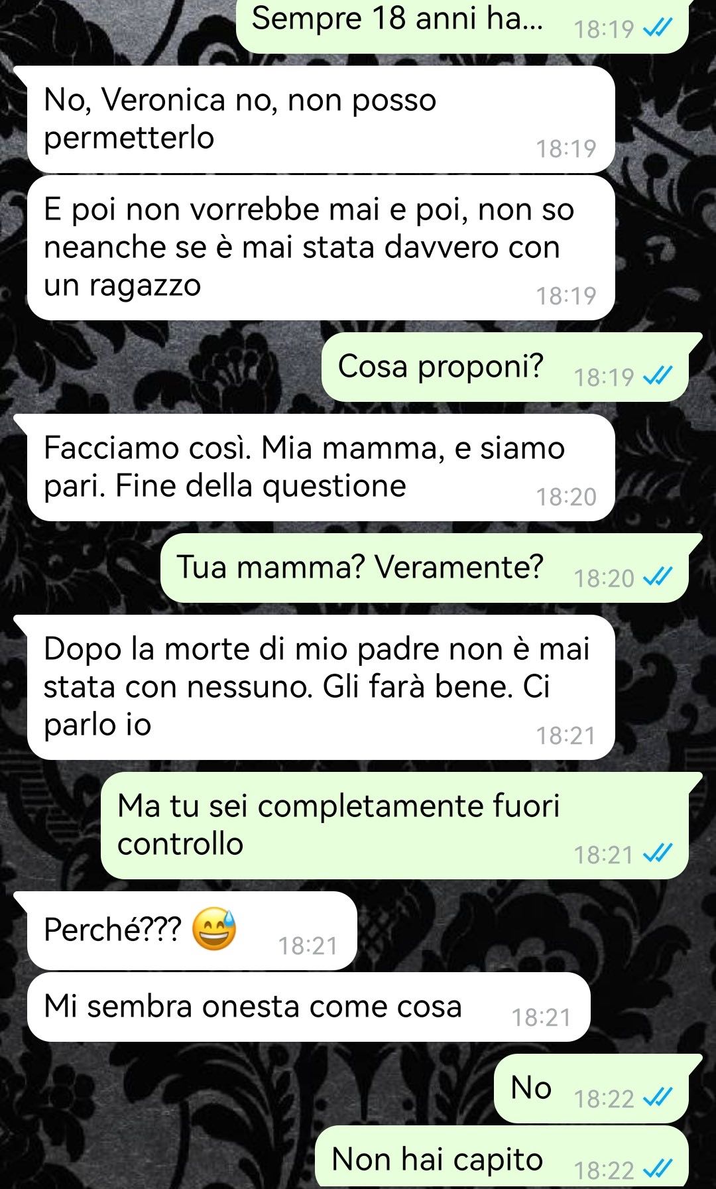The width and height of the screenshot is (716, 1189).
Task: Select the 'Perché???' message bubble
Action: (x=192, y=930)
